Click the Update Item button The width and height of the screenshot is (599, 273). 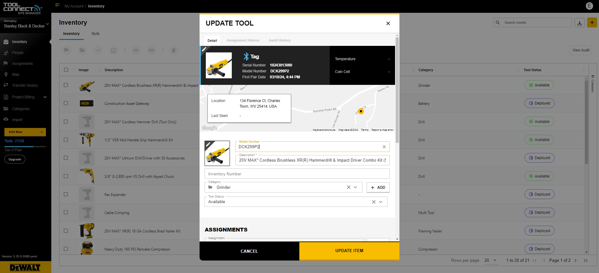click(349, 251)
